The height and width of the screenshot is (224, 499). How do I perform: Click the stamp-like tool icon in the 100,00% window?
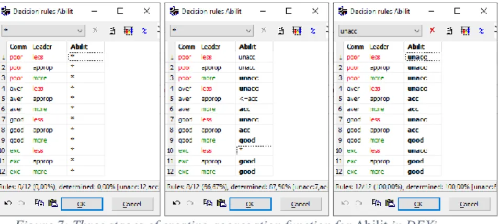click(449, 30)
